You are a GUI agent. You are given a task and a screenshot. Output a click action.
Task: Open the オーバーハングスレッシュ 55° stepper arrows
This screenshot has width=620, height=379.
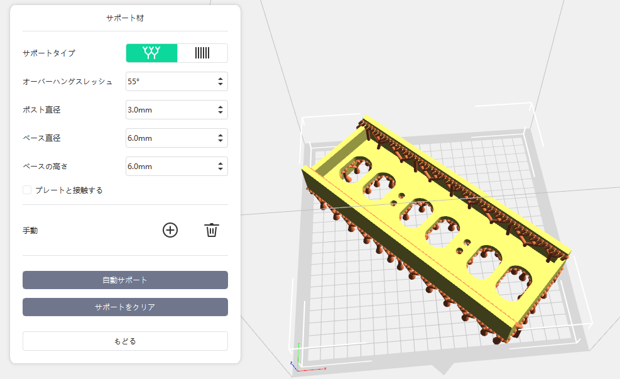(220, 82)
